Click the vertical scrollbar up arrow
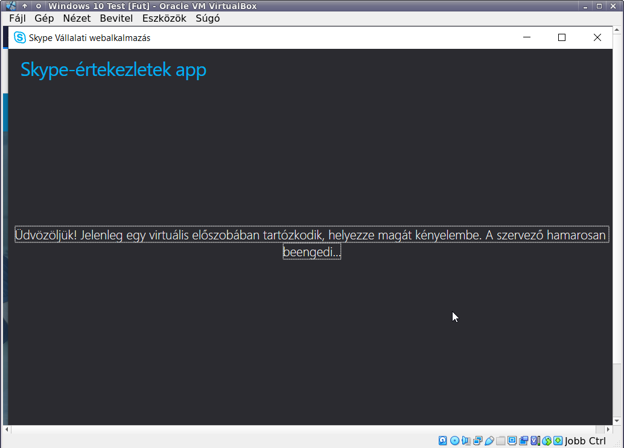The image size is (624, 448). click(x=616, y=30)
